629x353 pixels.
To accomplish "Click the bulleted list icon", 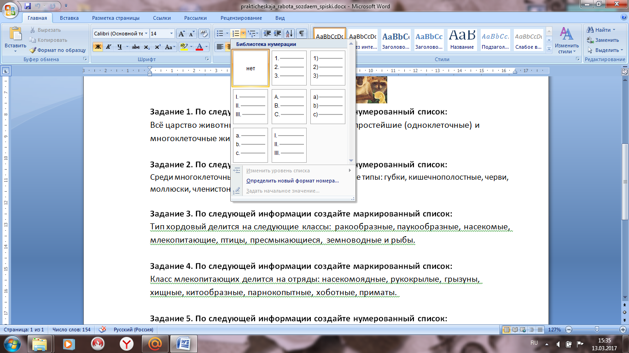I will [220, 34].
